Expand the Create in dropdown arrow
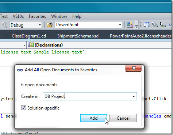The height and width of the screenshot is (135, 173). (x=134, y=96)
